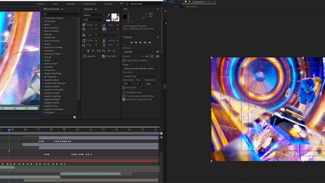
Task: Apply Subscript text style
Action: [114, 51]
